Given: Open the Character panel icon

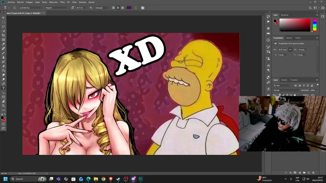Looking at the screenshot, I should pos(268,66).
